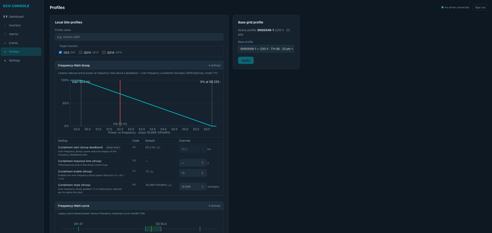The image size is (492, 233).
Task: Click the ECU CONSOLE logo
Action: click(16, 6)
